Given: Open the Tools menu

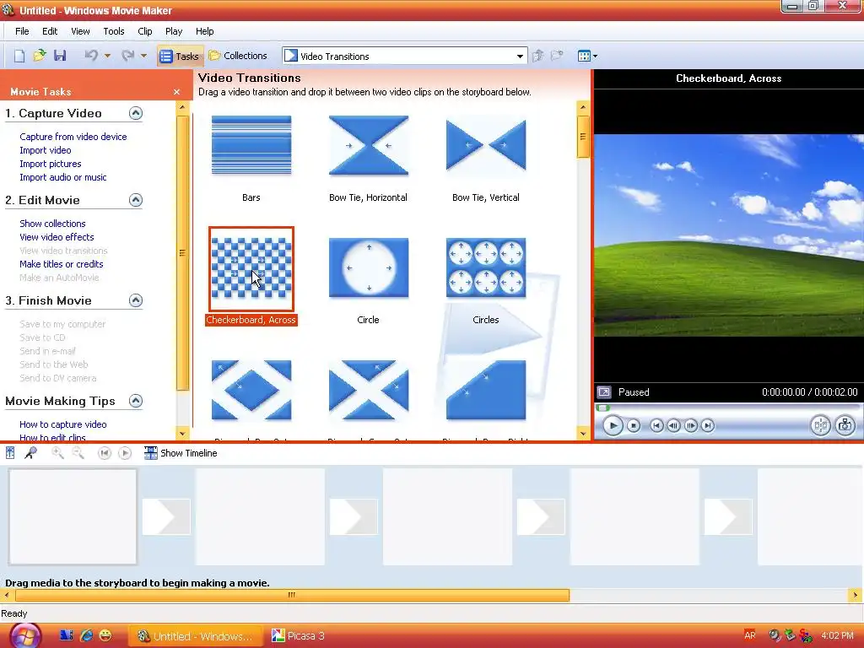Looking at the screenshot, I should 114,31.
